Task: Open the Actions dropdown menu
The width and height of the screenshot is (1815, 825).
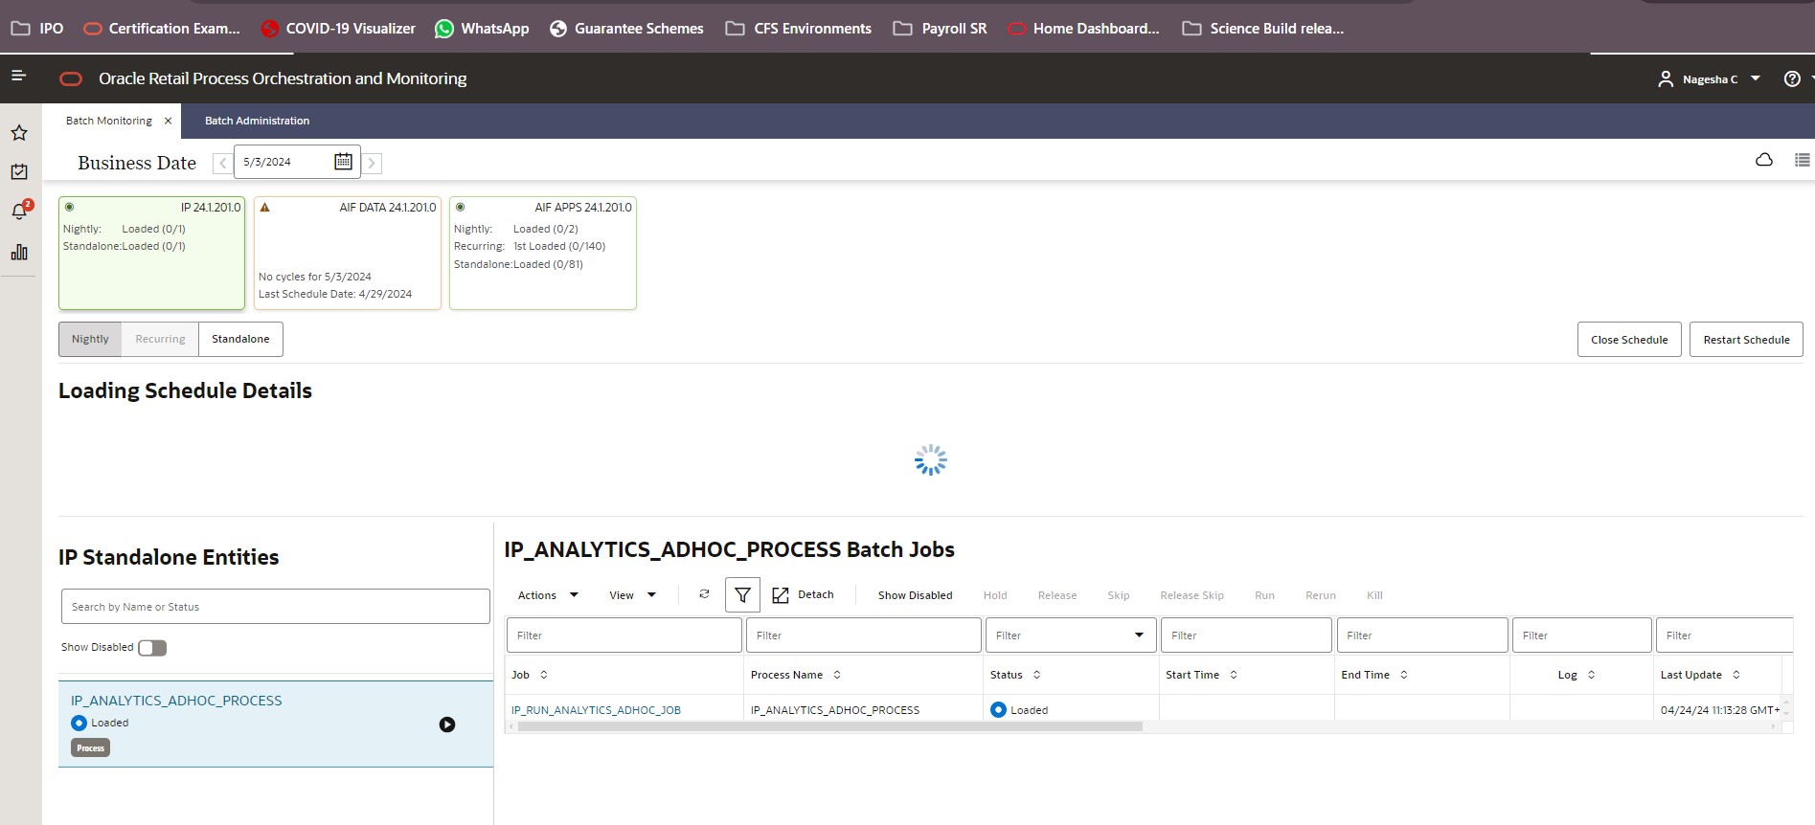Action: 548,595
